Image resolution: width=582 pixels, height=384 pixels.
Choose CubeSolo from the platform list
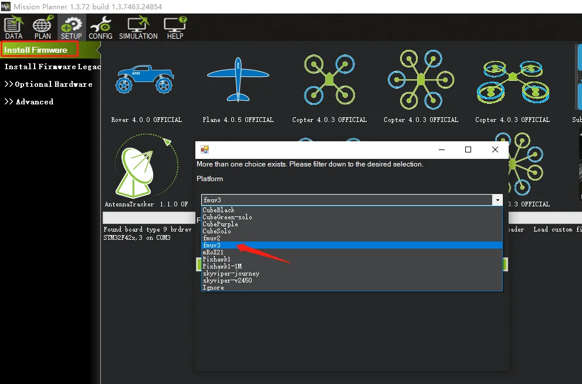point(352,231)
